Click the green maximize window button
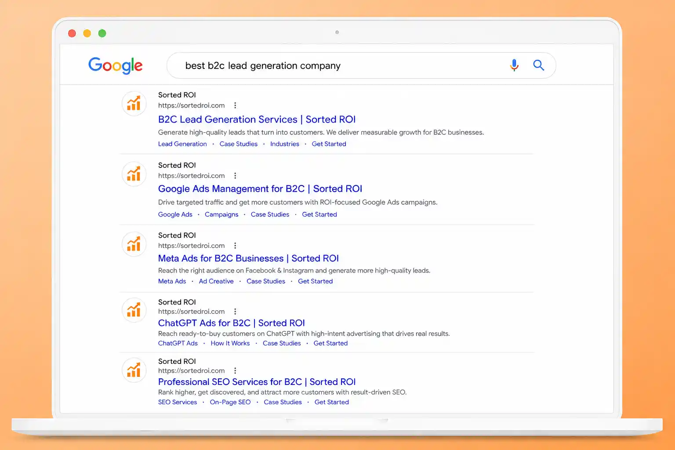 [102, 33]
